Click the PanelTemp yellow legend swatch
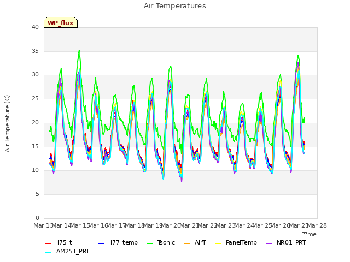This screenshot has width=350, height=262. 218,243
